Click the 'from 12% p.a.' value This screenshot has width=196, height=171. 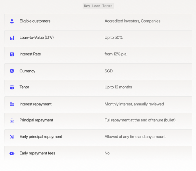point(116,54)
